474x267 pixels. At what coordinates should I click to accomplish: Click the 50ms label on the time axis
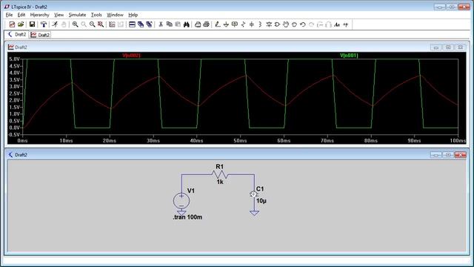tap(240, 140)
